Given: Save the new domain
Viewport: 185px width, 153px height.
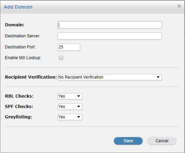Looking at the screenshot, I should 128,141.
